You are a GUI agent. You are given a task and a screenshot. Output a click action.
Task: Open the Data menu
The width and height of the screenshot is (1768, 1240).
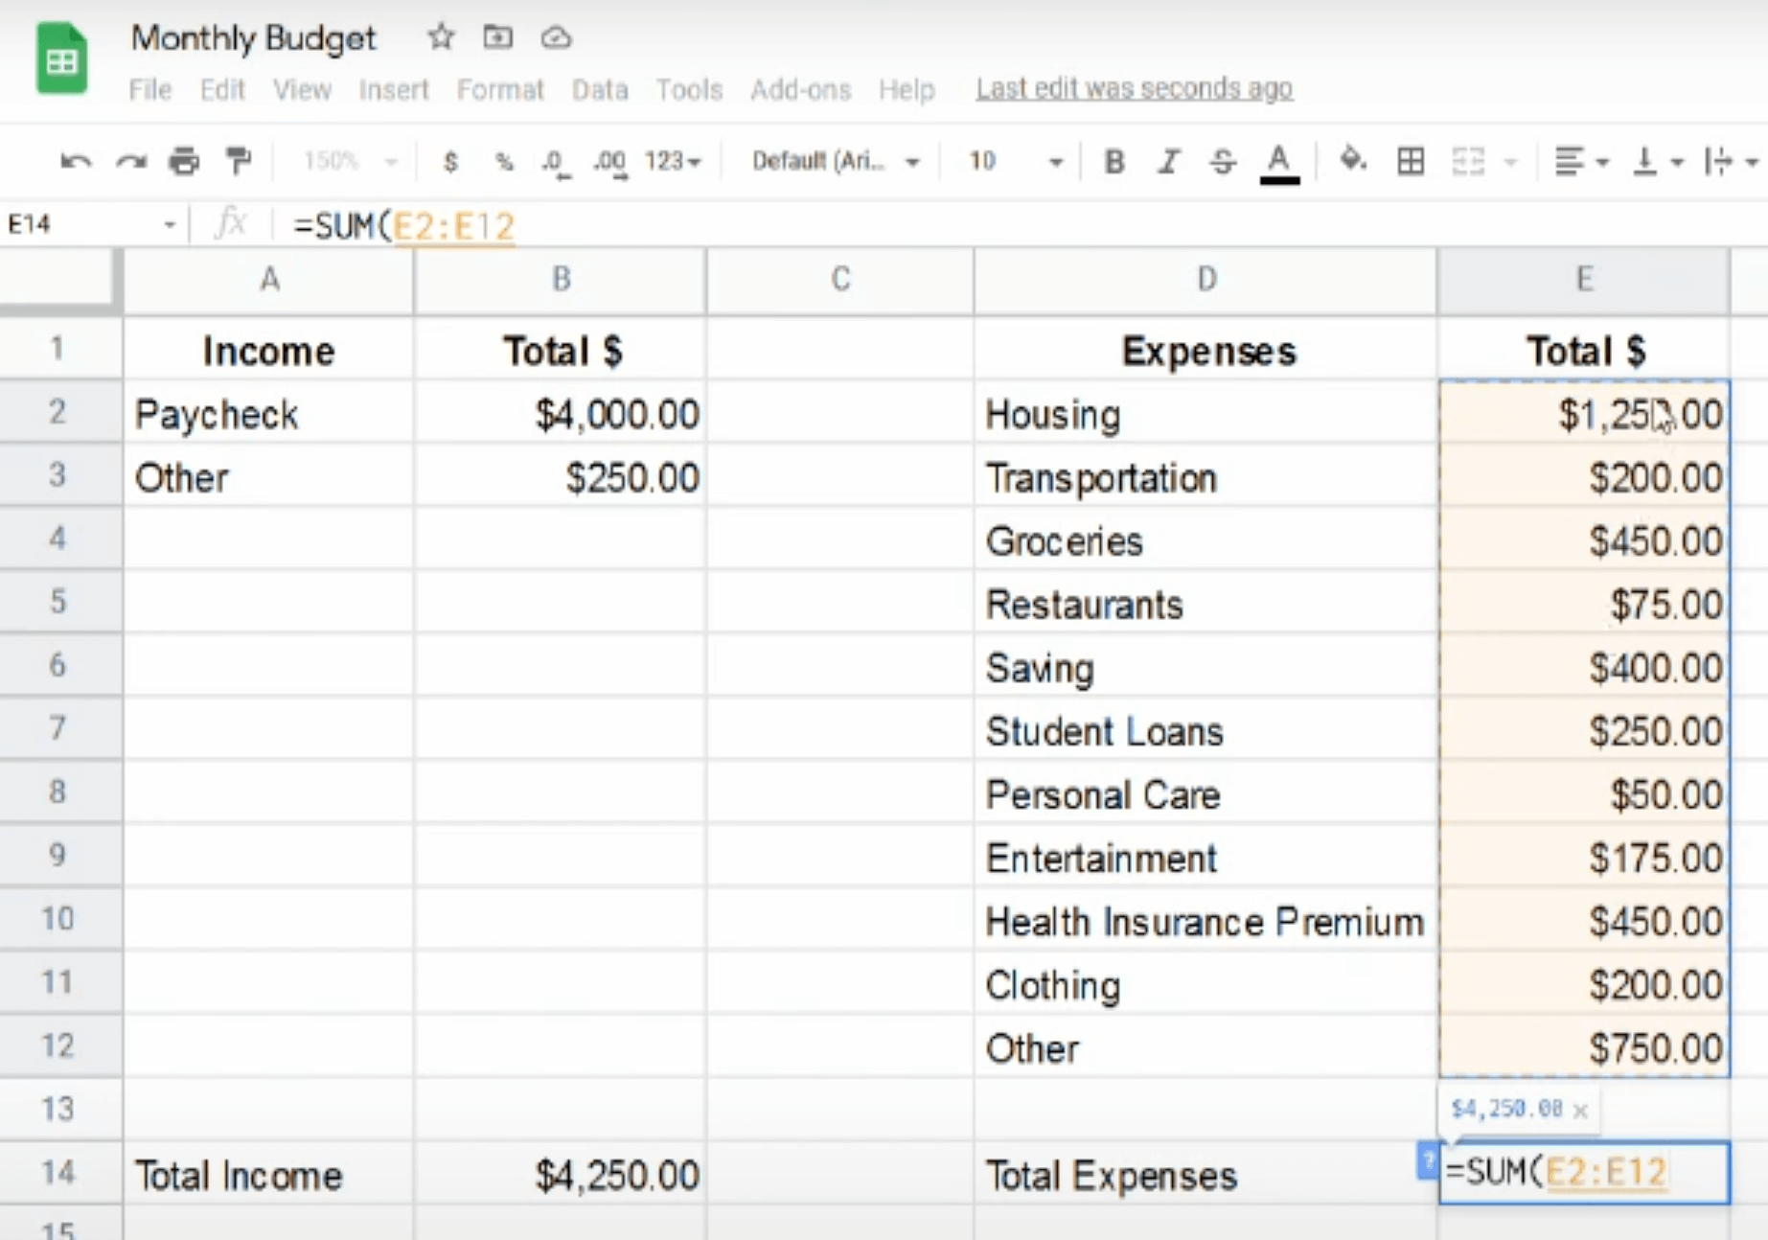[x=600, y=89]
